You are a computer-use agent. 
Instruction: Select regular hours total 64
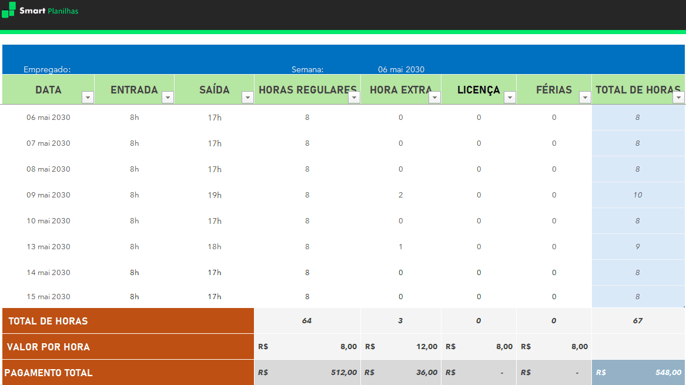[307, 321]
